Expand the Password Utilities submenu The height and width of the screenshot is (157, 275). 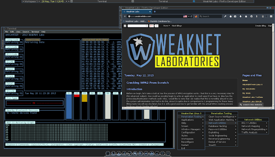tap(221, 129)
